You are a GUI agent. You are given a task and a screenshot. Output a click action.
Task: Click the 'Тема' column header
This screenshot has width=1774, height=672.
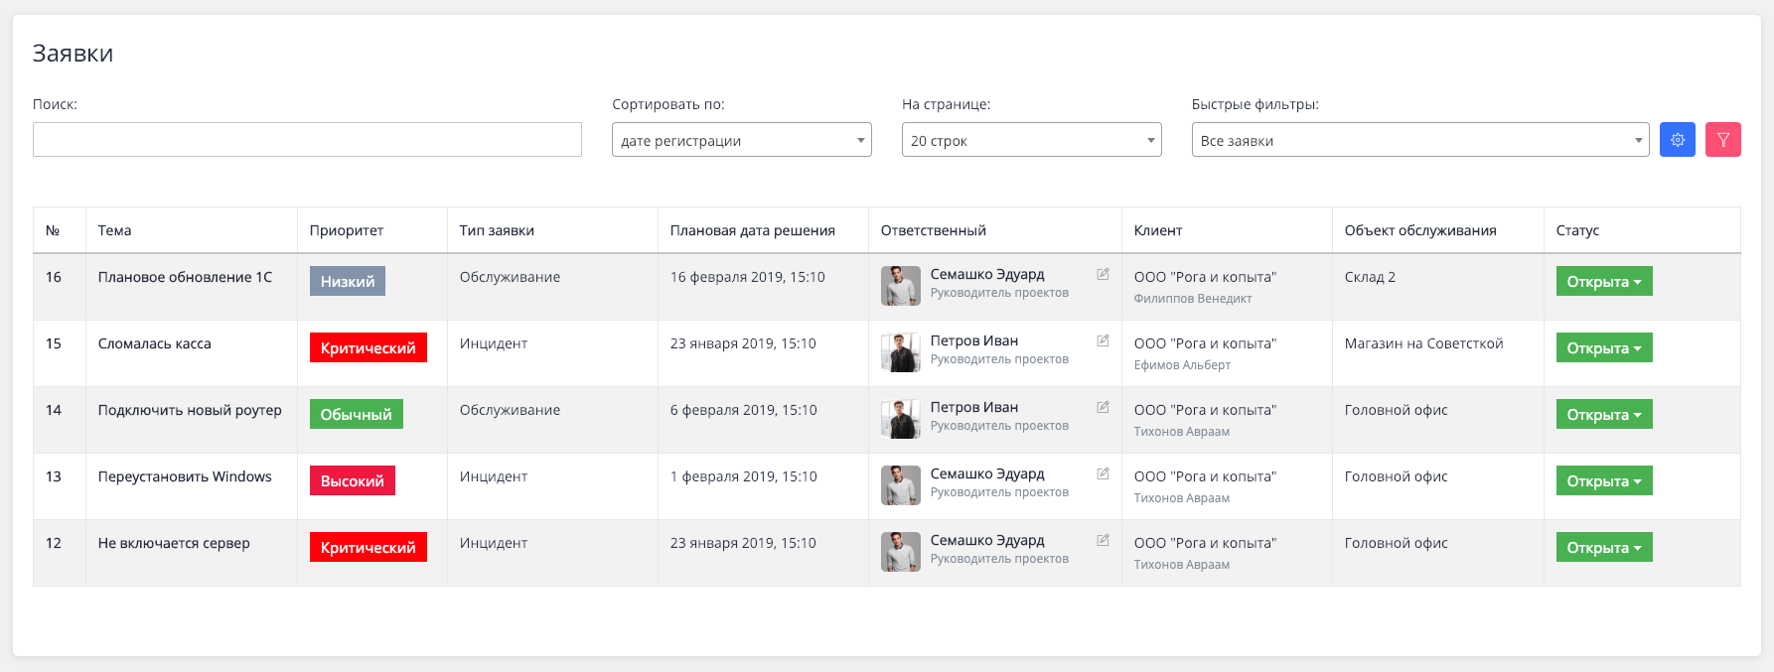click(114, 230)
